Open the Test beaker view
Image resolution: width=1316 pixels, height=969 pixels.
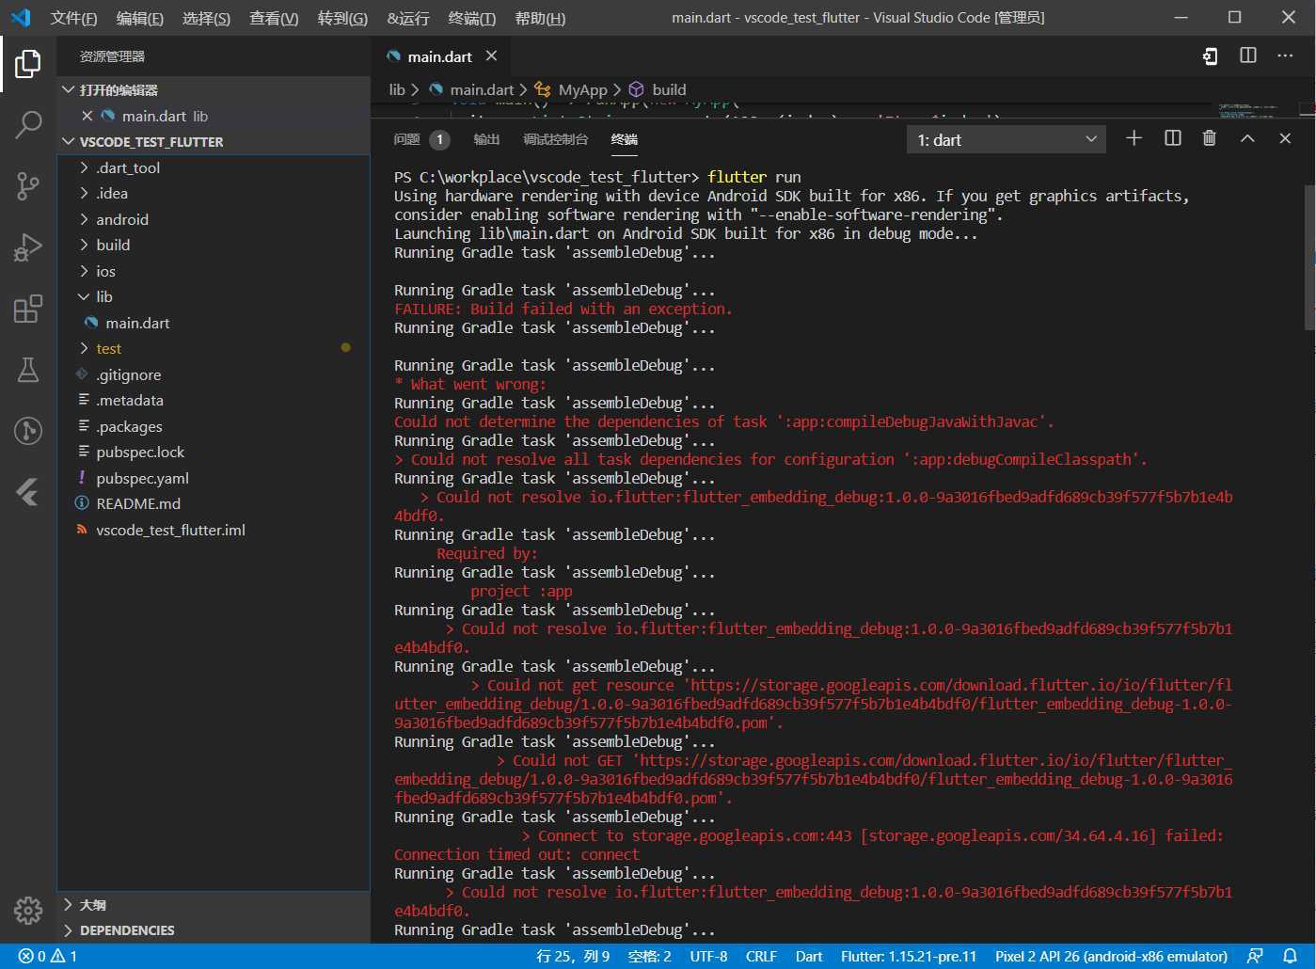(x=28, y=370)
